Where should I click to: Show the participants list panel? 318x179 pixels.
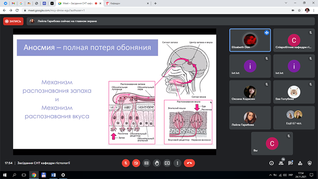pos(281,163)
